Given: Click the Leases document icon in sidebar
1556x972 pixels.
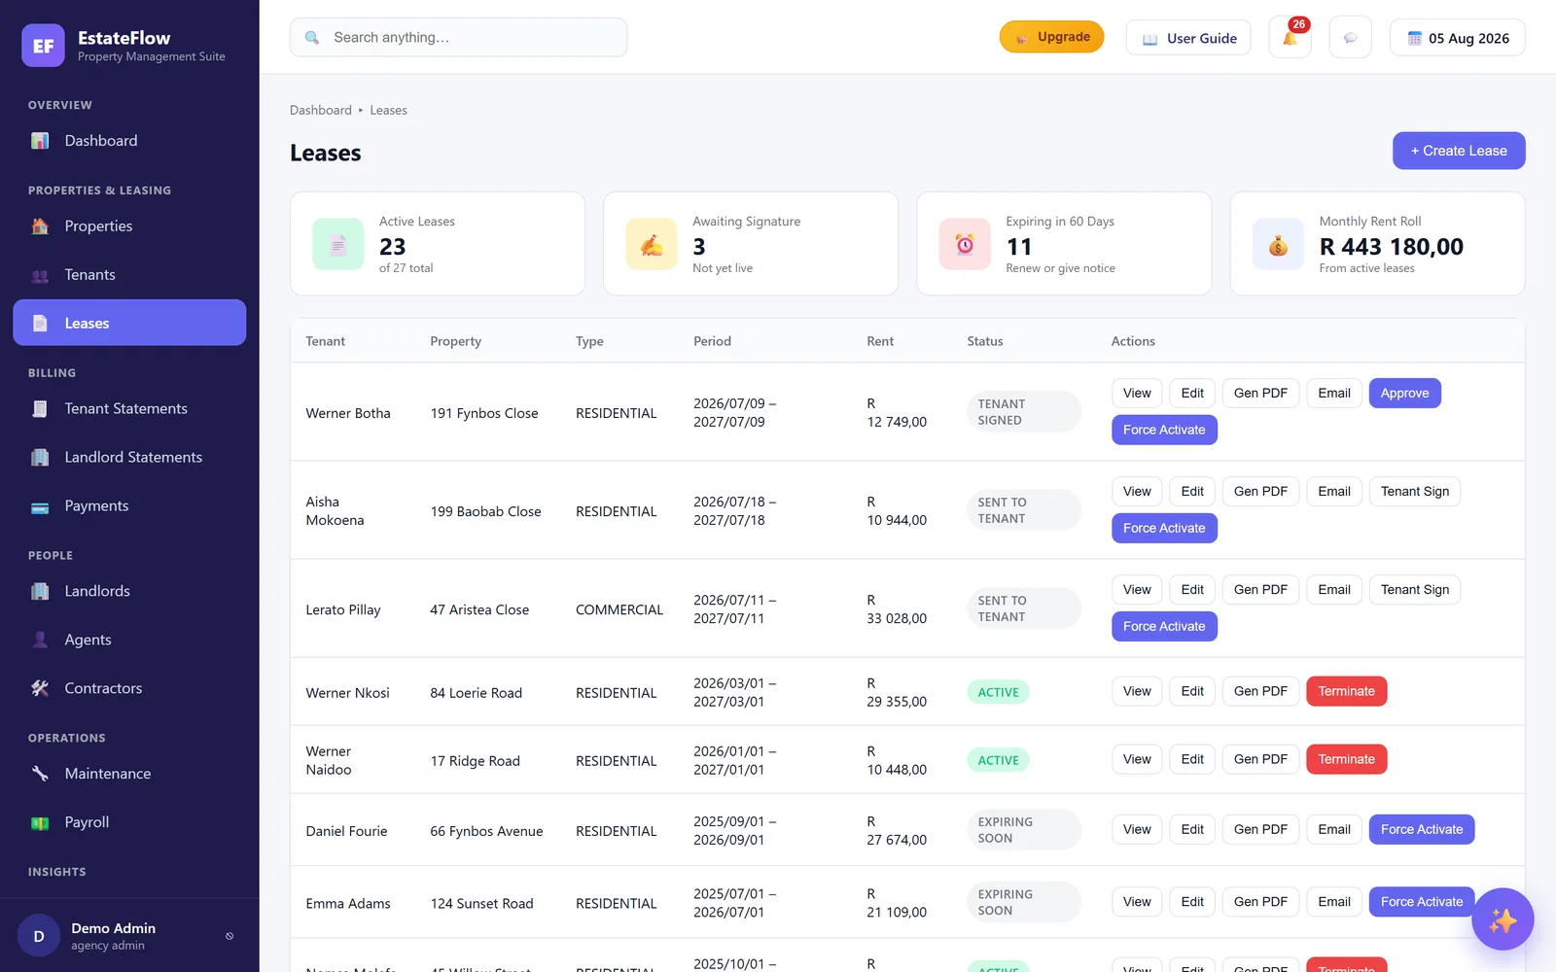Looking at the screenshot, I should 40,324.
